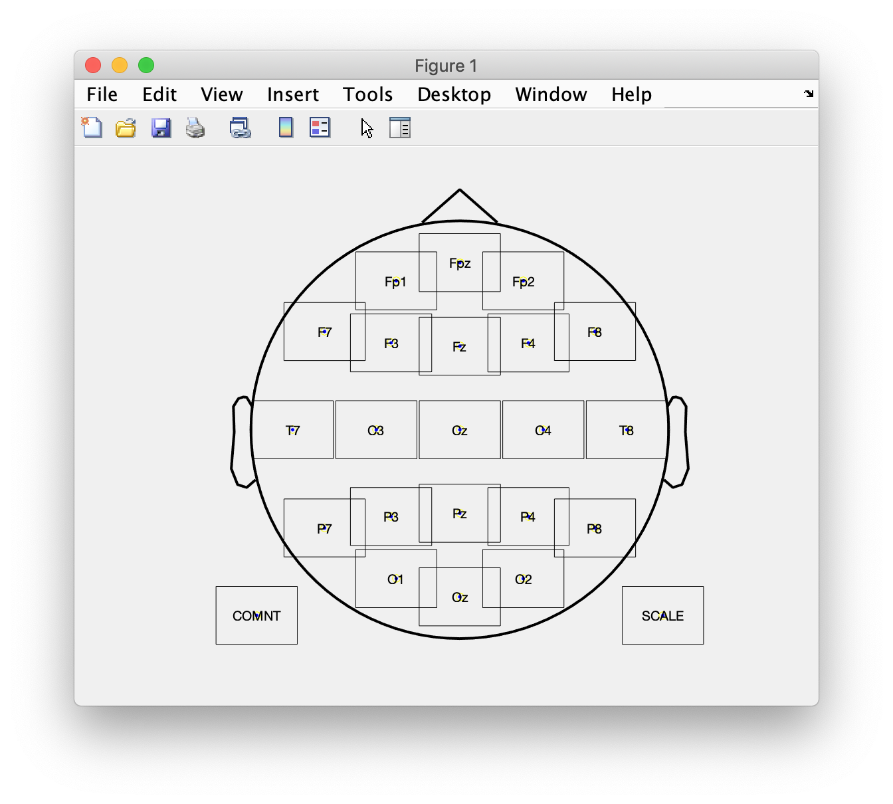Image resolution: width=893 pixels, height=804 pixels.
Task: Select the T8 channel label
Action: point(627,431)
